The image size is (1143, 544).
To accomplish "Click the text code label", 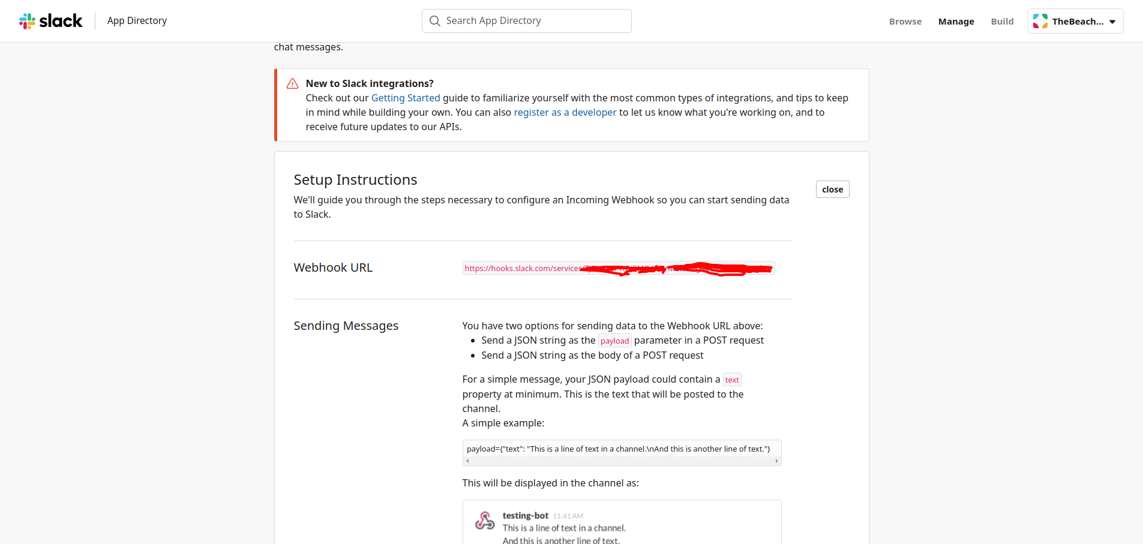I will point(732,380).
